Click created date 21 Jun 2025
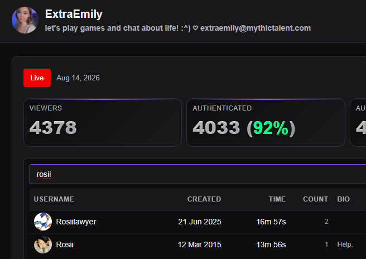The height and width of the screenshot is (259, 366). coord(200,222)
